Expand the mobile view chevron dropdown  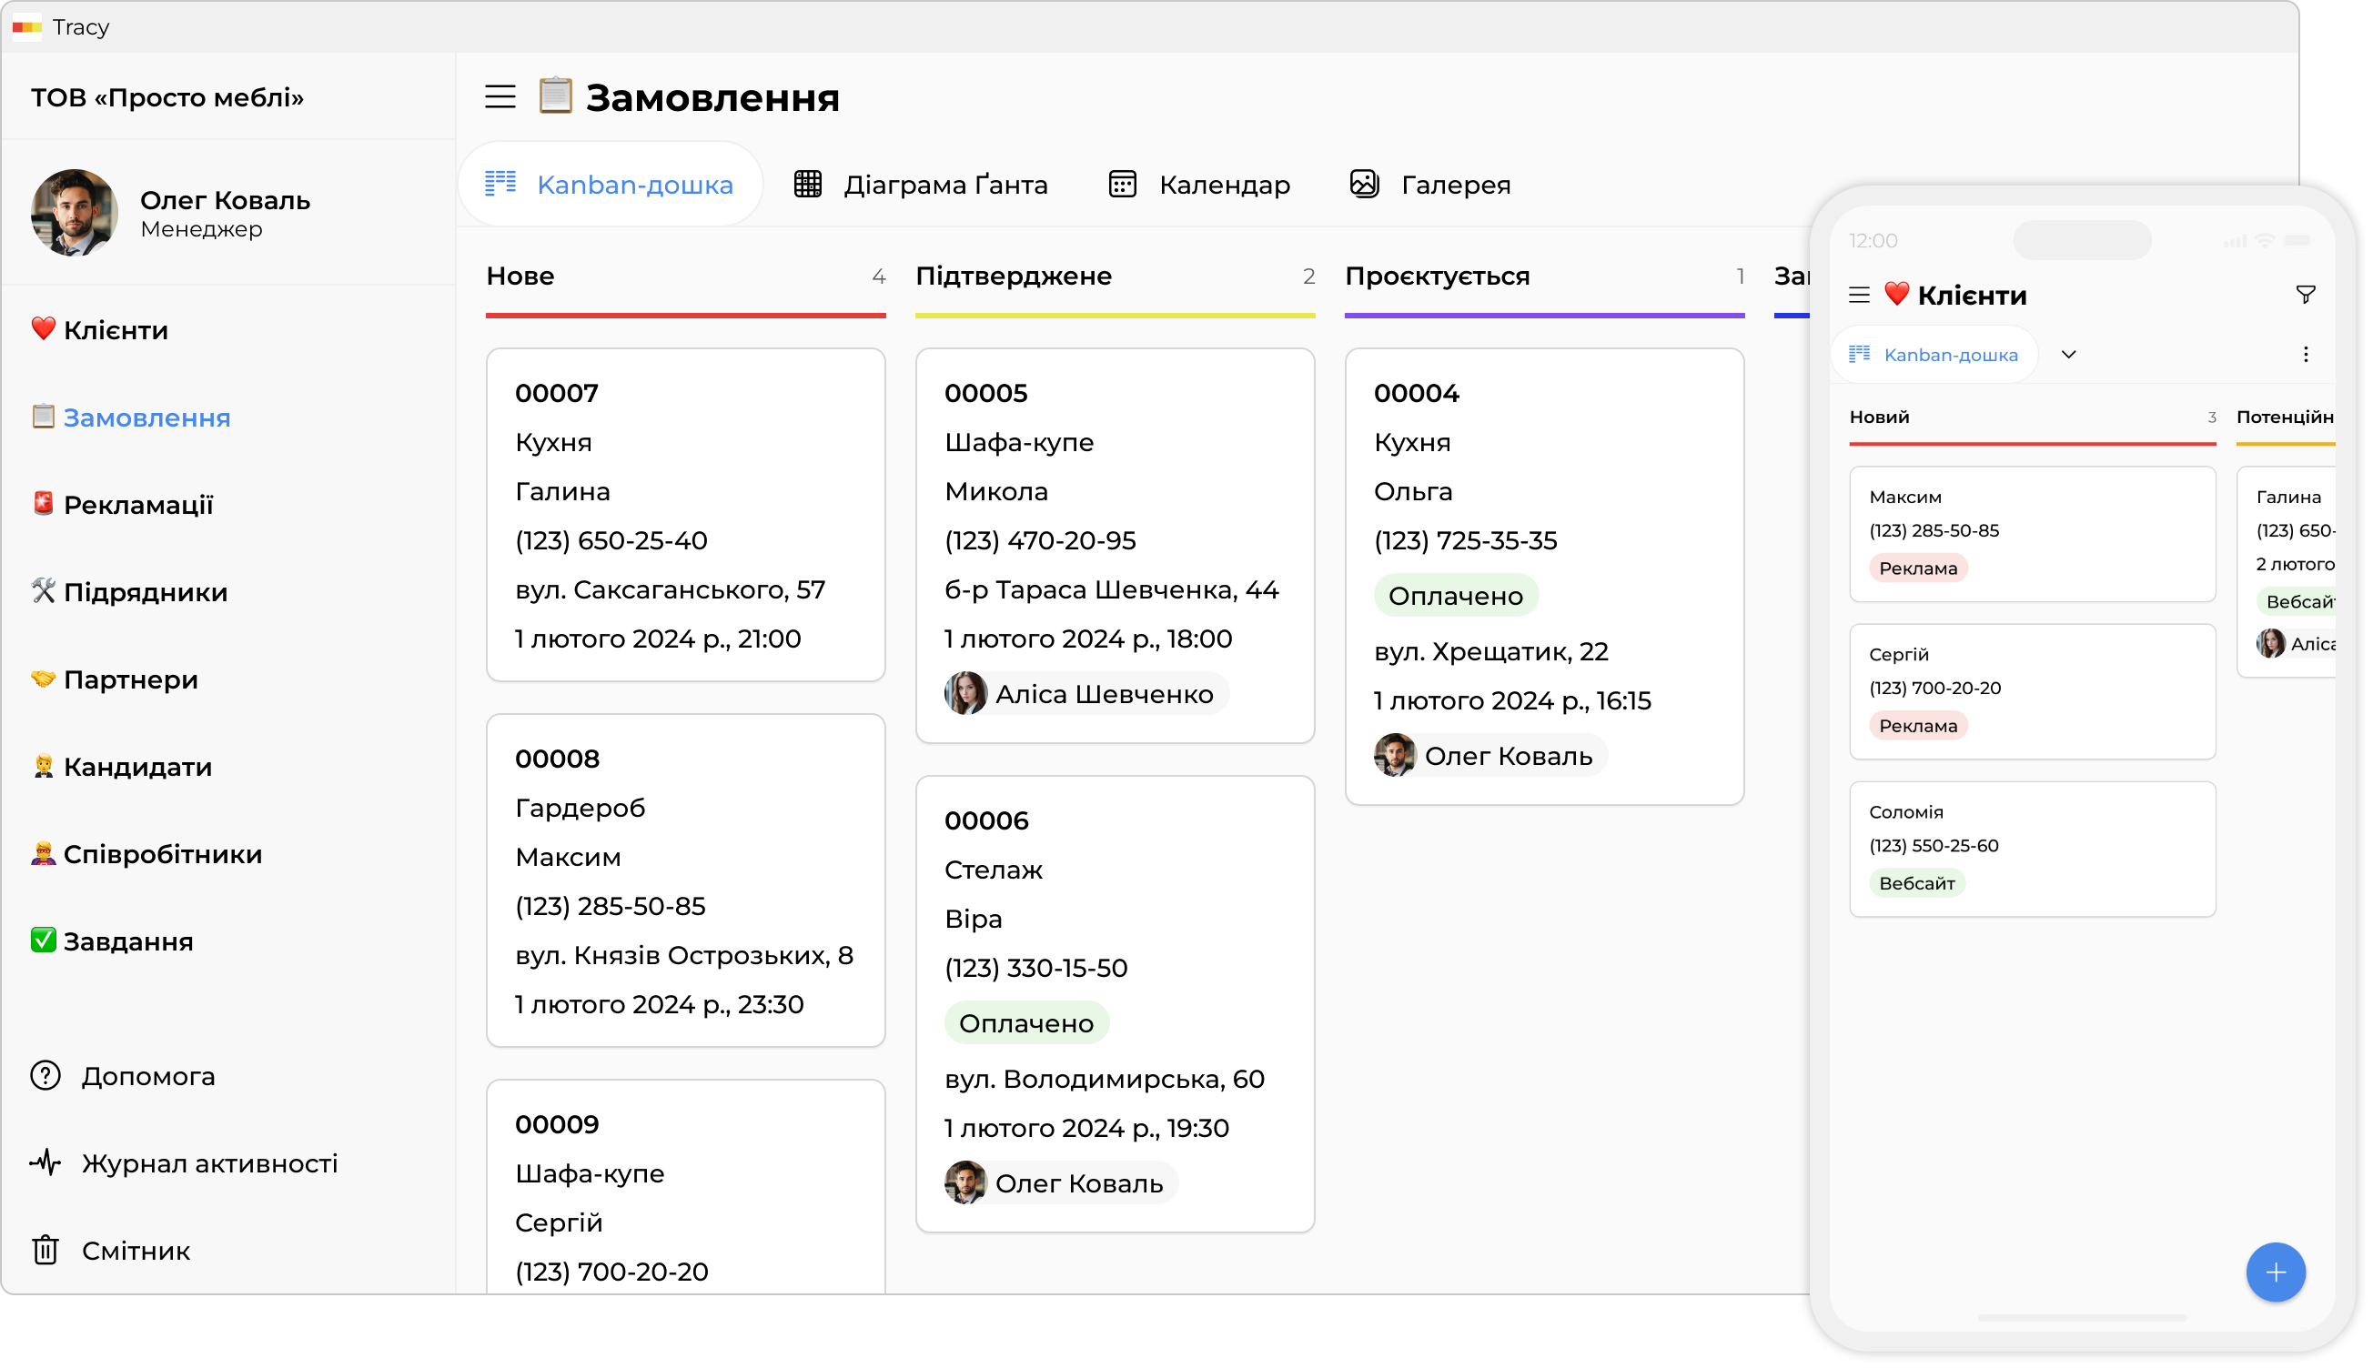[2067, 354]
